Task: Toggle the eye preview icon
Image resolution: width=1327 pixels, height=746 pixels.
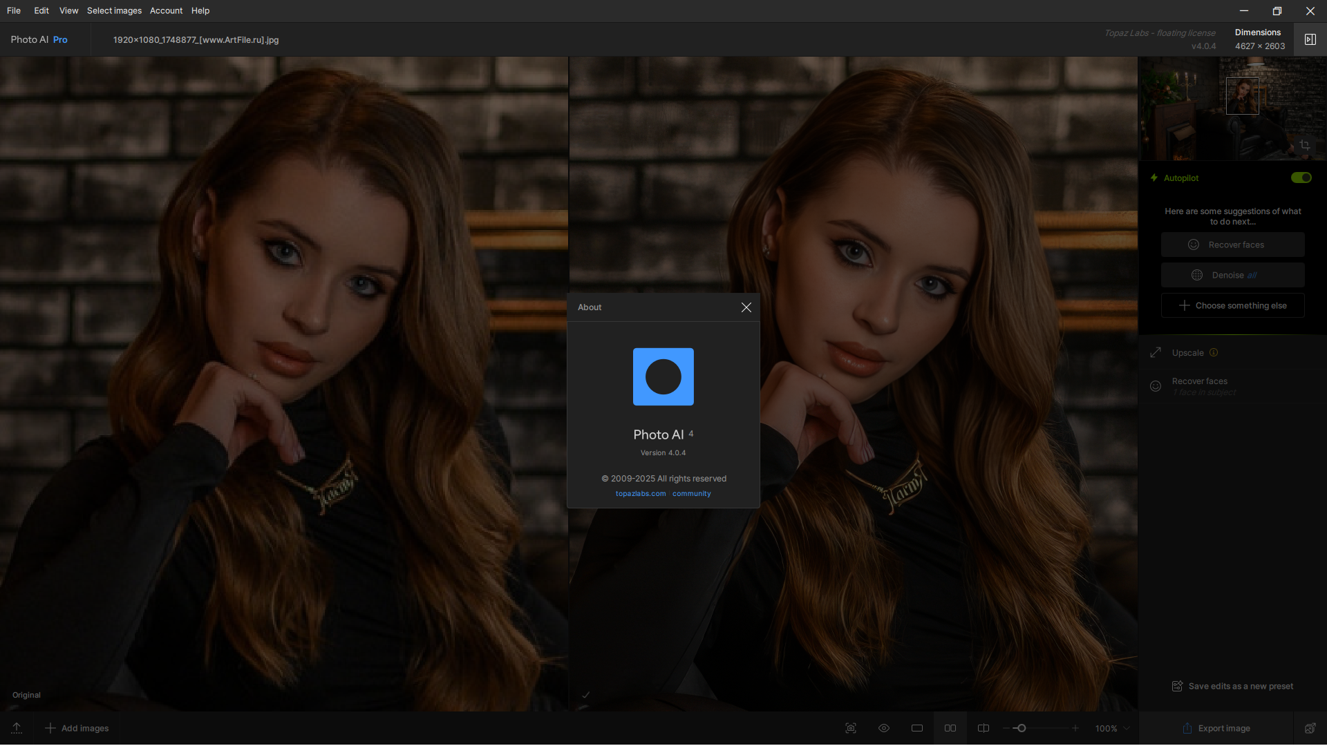Action: [884, 728]
